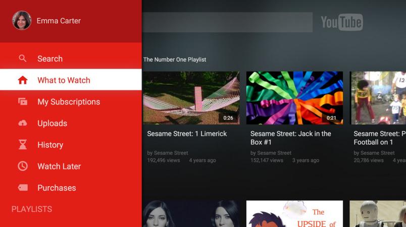This screenshot has height=227, width=406.
Task: Open Emma Carter's profile avatar
Action: tap(22, 20)
